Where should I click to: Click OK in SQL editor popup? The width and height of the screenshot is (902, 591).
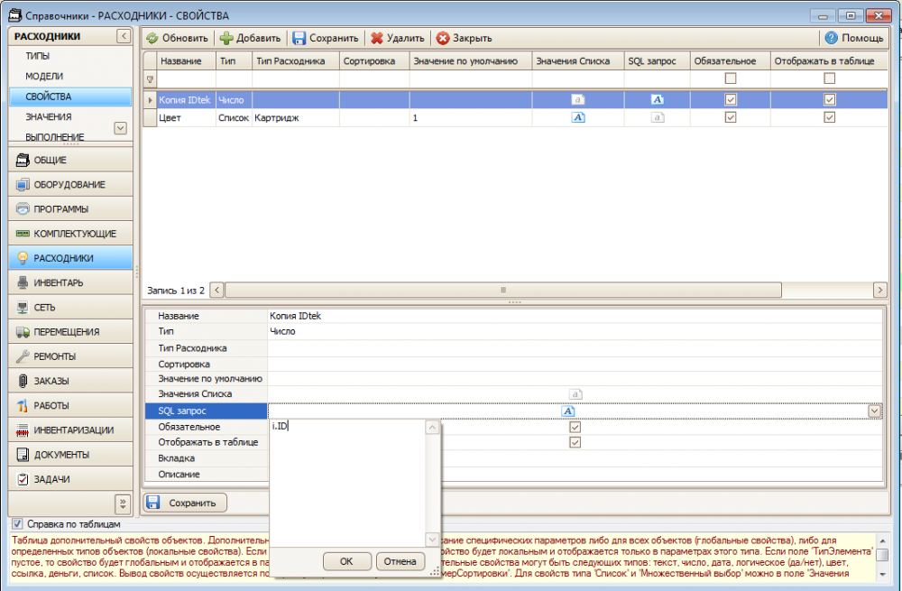click(x=347, y=561)
